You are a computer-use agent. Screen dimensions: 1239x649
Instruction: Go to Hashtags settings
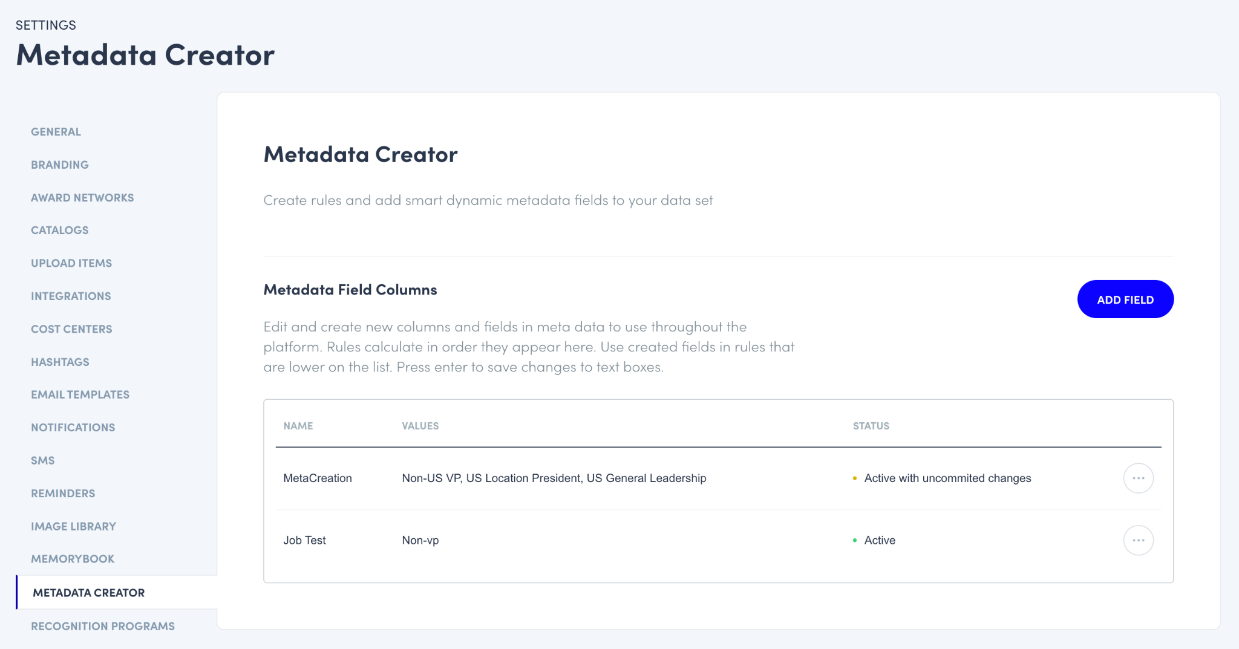60,362
